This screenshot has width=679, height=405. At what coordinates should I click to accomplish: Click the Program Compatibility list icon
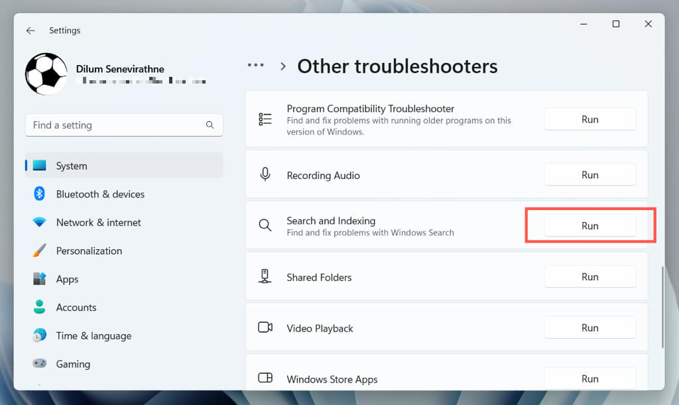265,119
